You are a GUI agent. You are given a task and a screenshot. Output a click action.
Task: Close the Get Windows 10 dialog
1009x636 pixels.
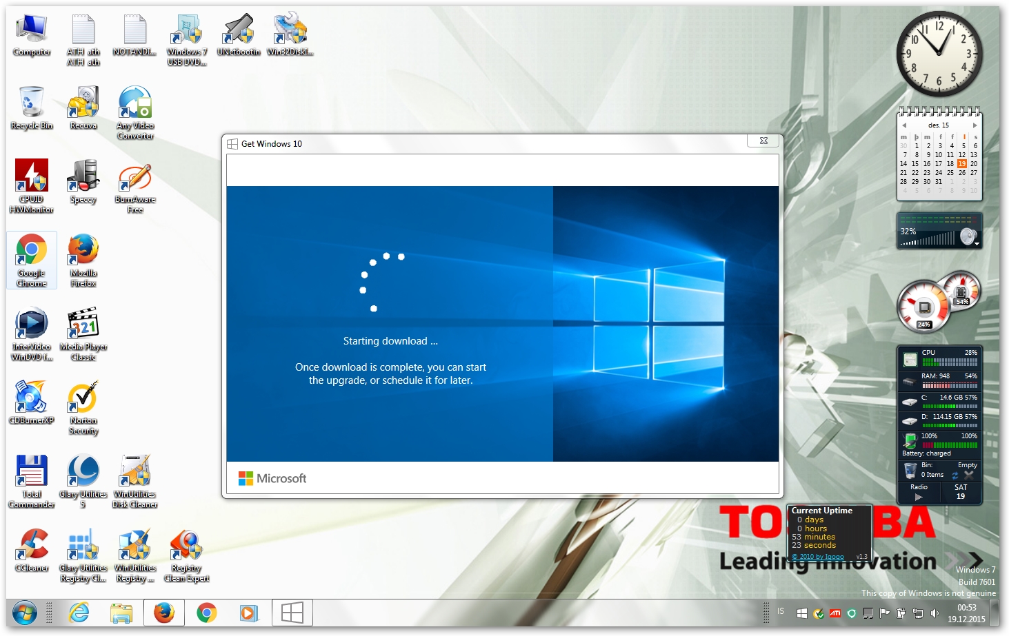click(763, 141)
